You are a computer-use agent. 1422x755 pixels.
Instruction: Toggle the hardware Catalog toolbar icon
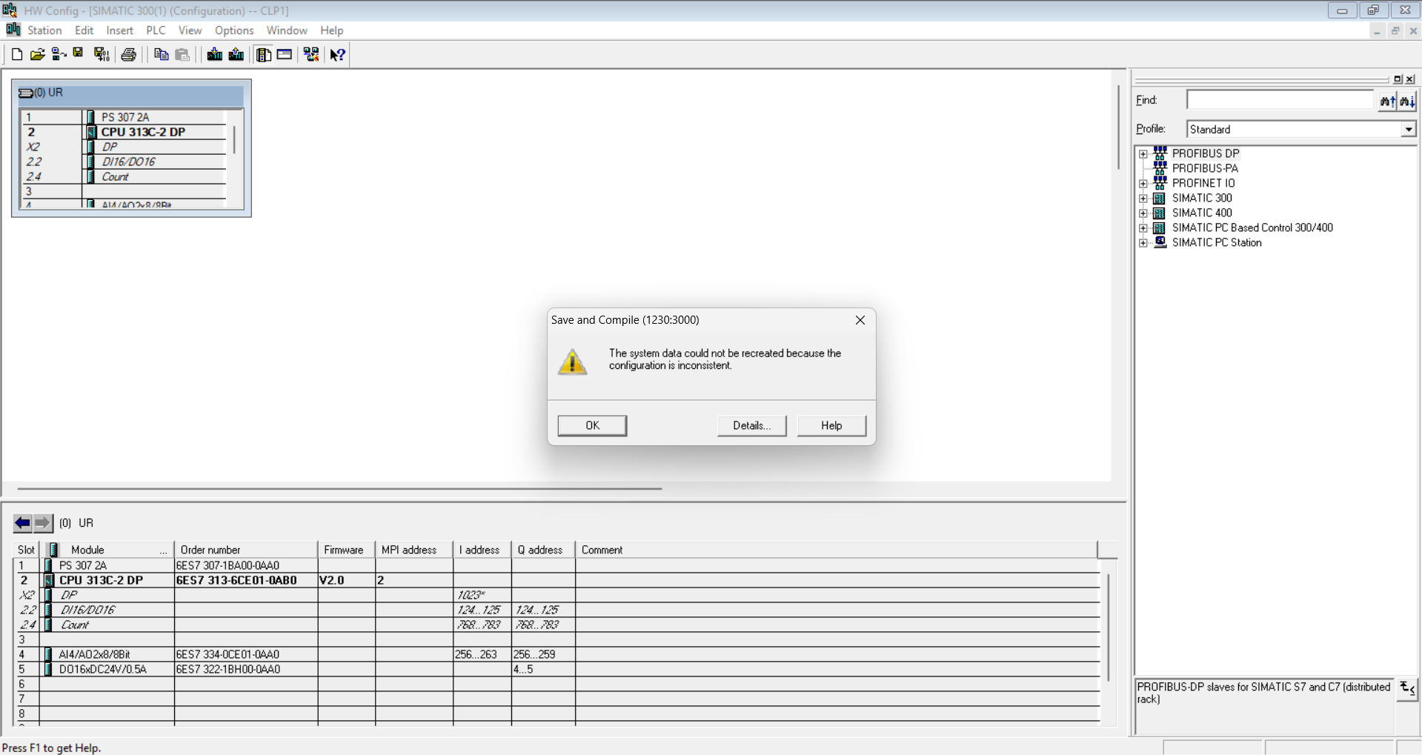[264, 54]
